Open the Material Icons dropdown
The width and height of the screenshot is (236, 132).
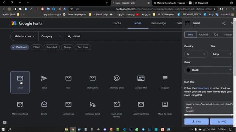(24, 36)
